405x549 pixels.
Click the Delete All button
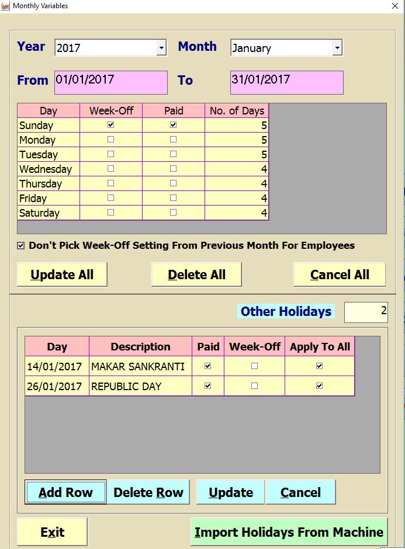coord(196,274)
